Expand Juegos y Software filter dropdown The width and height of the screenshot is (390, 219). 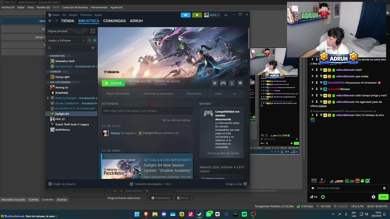coord(66,40)
